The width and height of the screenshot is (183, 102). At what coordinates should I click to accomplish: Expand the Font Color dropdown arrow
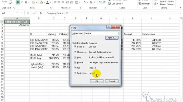click(50, 3)
